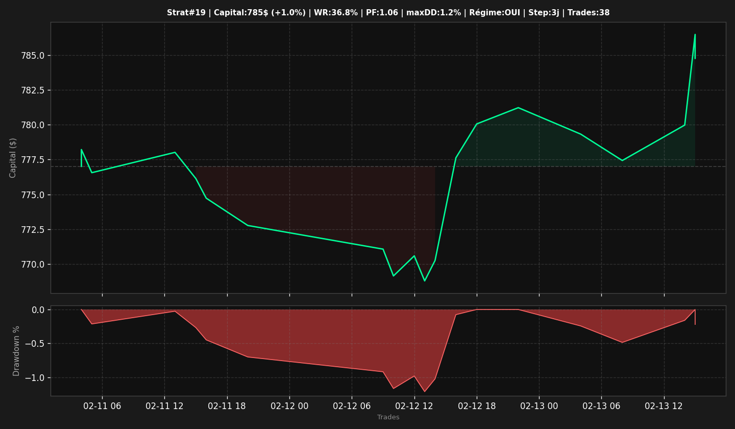Click the 785.0 capital axis tick label
The height and width of the screenshot is (429, 735).
coord(32,55)
